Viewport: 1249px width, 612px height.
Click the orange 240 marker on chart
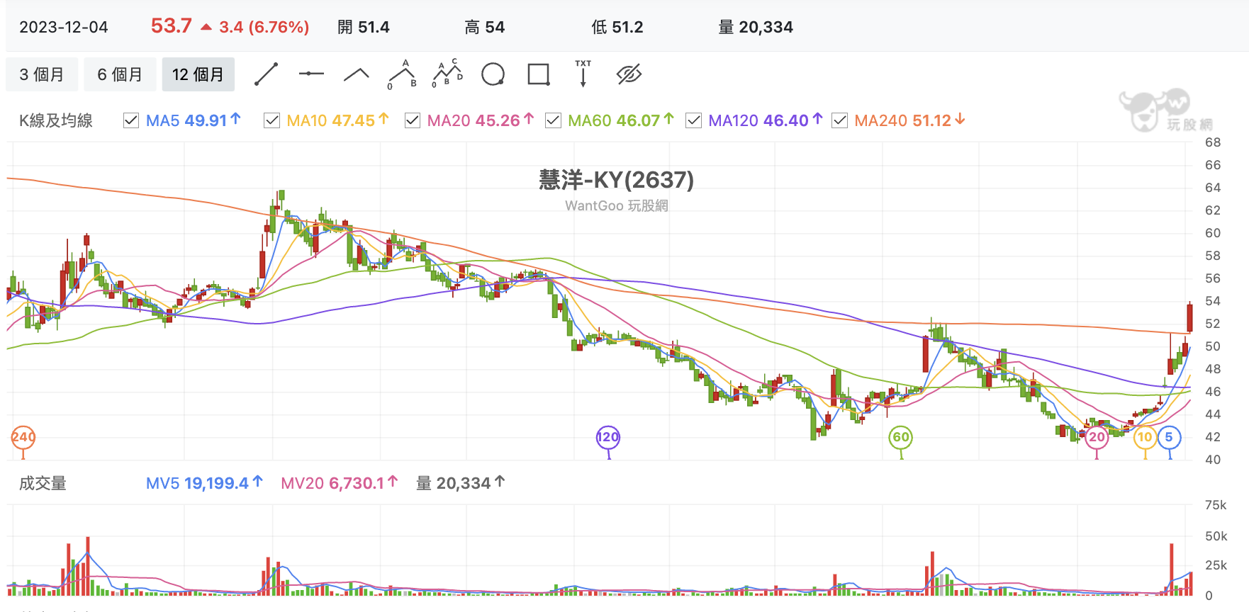point(23,437)
